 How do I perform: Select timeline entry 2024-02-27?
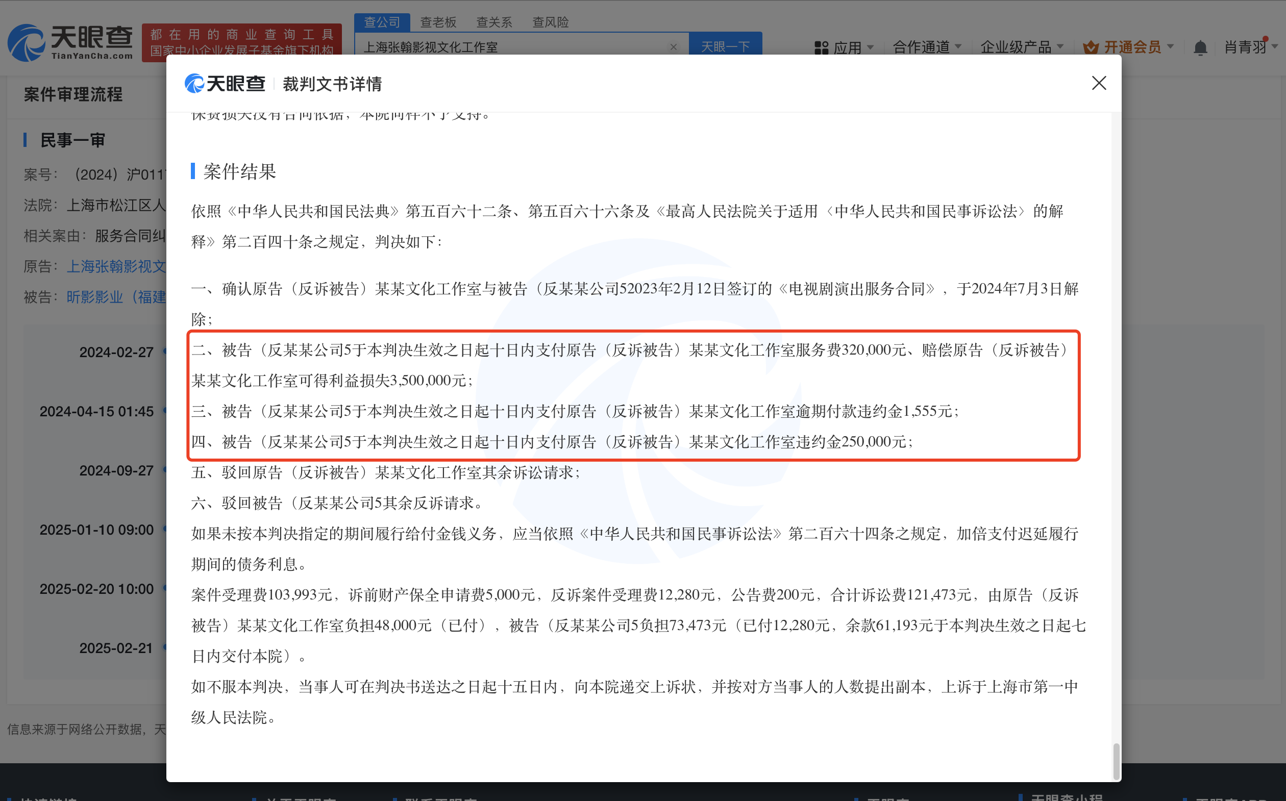point(116,353)
